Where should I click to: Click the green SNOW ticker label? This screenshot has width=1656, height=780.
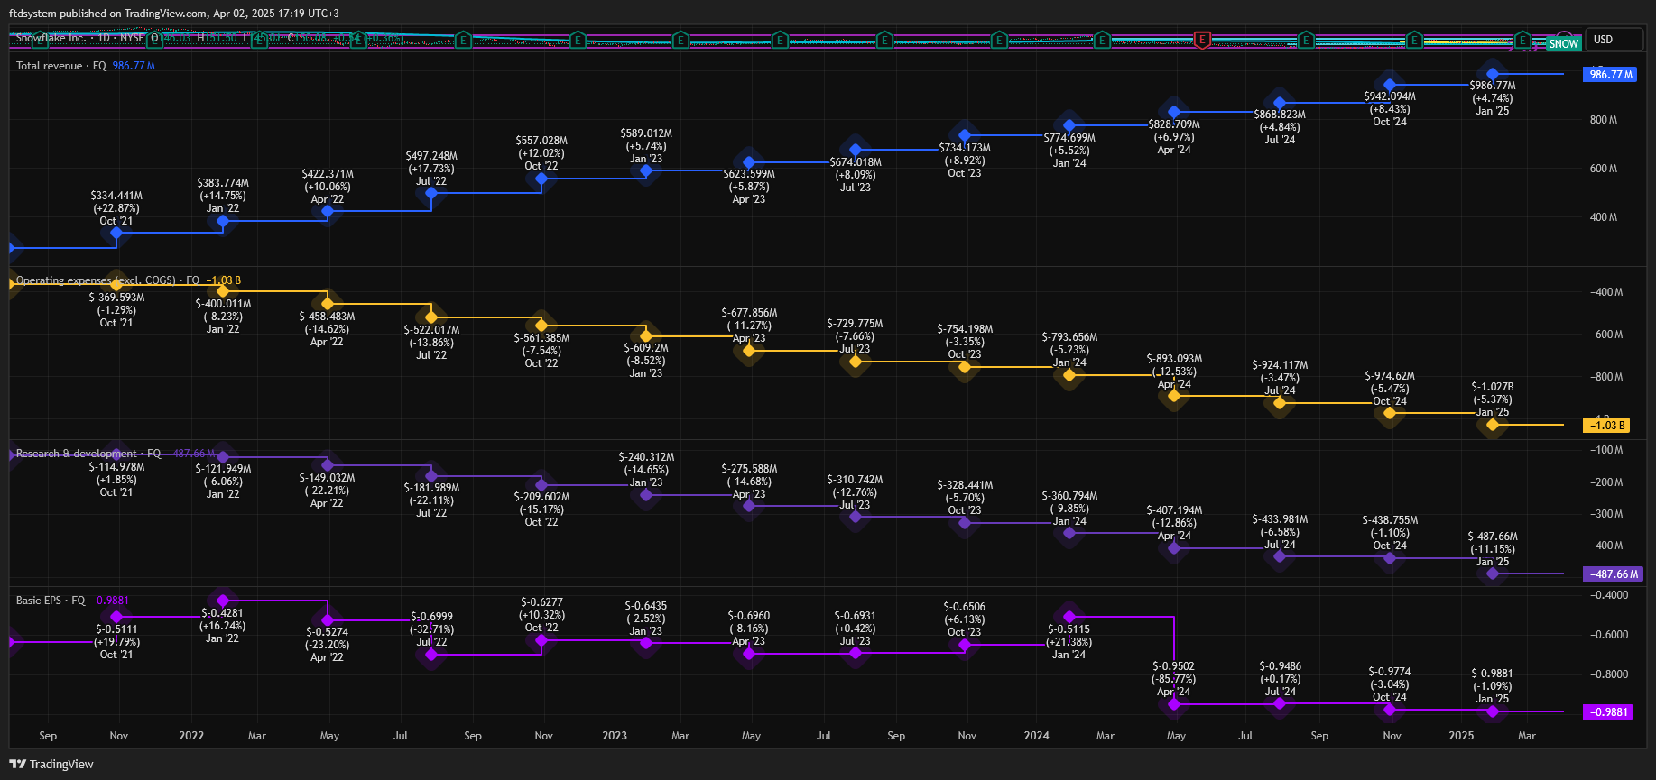coord(1564,43)
